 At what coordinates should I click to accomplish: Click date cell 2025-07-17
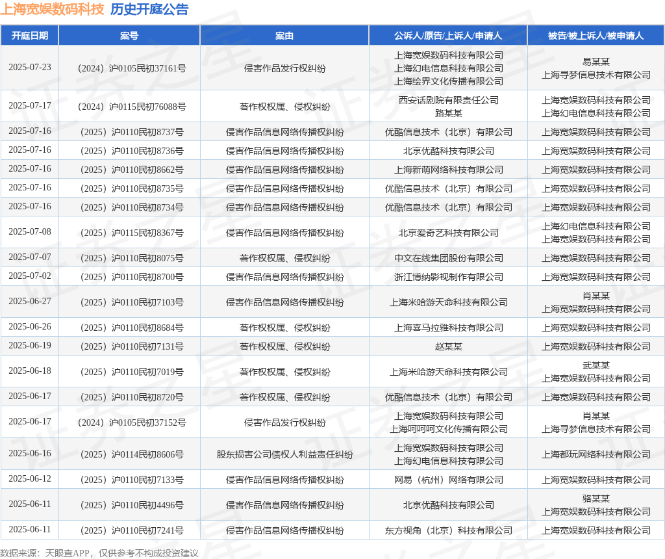click(30, 106)
